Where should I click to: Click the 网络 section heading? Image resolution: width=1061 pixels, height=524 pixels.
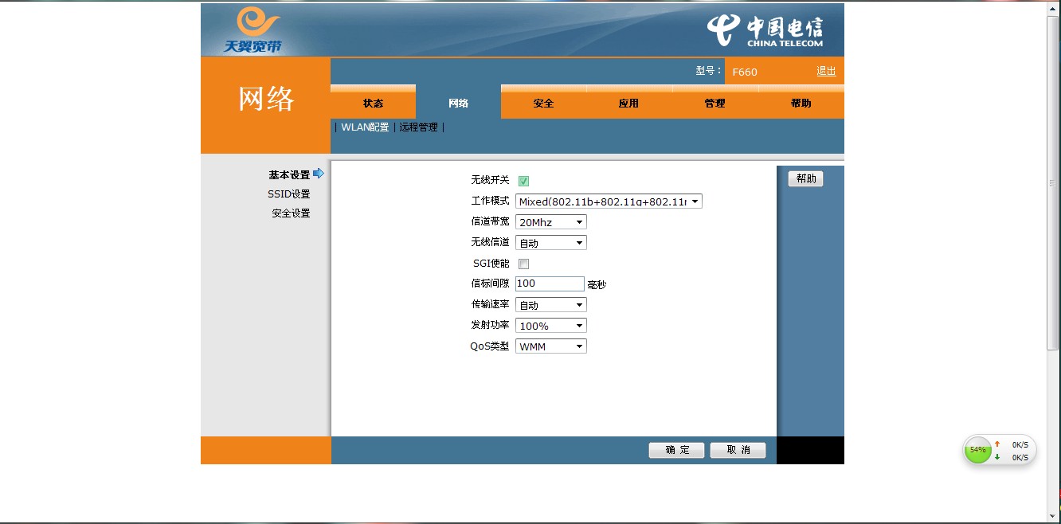point(266,99)
